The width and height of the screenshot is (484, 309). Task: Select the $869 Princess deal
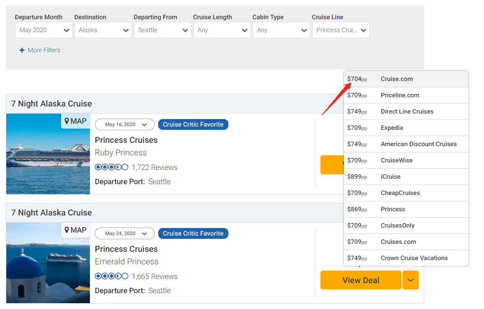pos(406,210)
